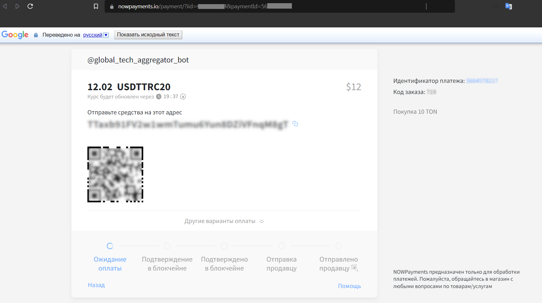Reload the page with the refresh icon
Image resolution: width=542 pixels, height=303 pixels.
[30, 6]
